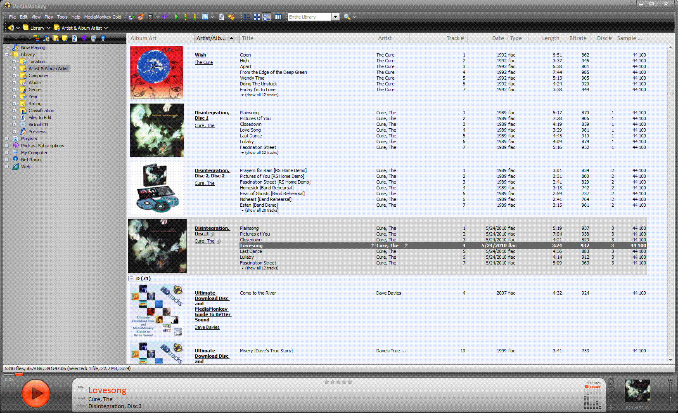Sort by the Length column header

click(550, 38)
